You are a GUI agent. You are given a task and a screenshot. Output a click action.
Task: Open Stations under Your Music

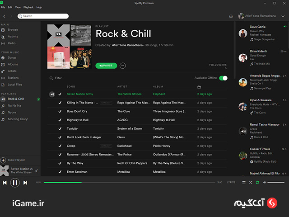[13, 78]
